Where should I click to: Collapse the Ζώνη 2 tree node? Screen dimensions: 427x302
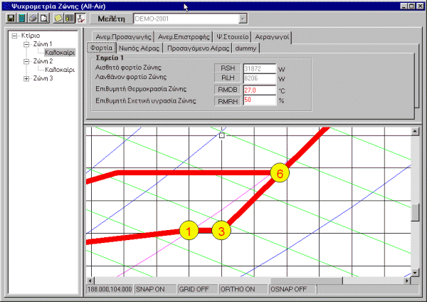point(27,61)
